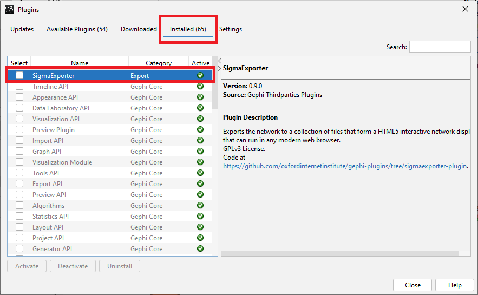The height and width of the screenshot is (295, 478).
Task: Click the Export category of SigmaExporter
Action: pos(140,76)
